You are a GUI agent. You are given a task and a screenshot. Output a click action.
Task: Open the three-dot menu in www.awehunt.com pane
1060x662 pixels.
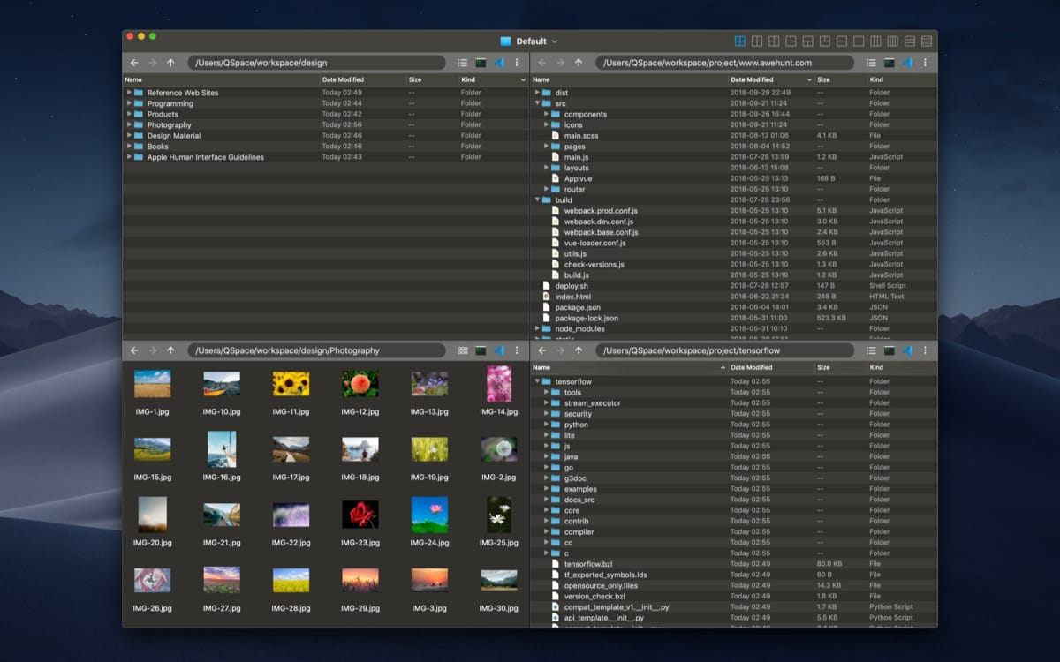926,63
